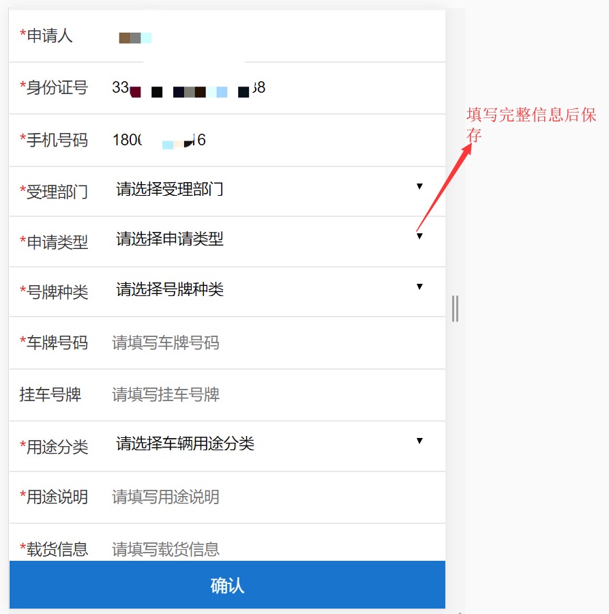
Task: Select 请选择受理部门 combo box text
Action: (x=170, y=189)
